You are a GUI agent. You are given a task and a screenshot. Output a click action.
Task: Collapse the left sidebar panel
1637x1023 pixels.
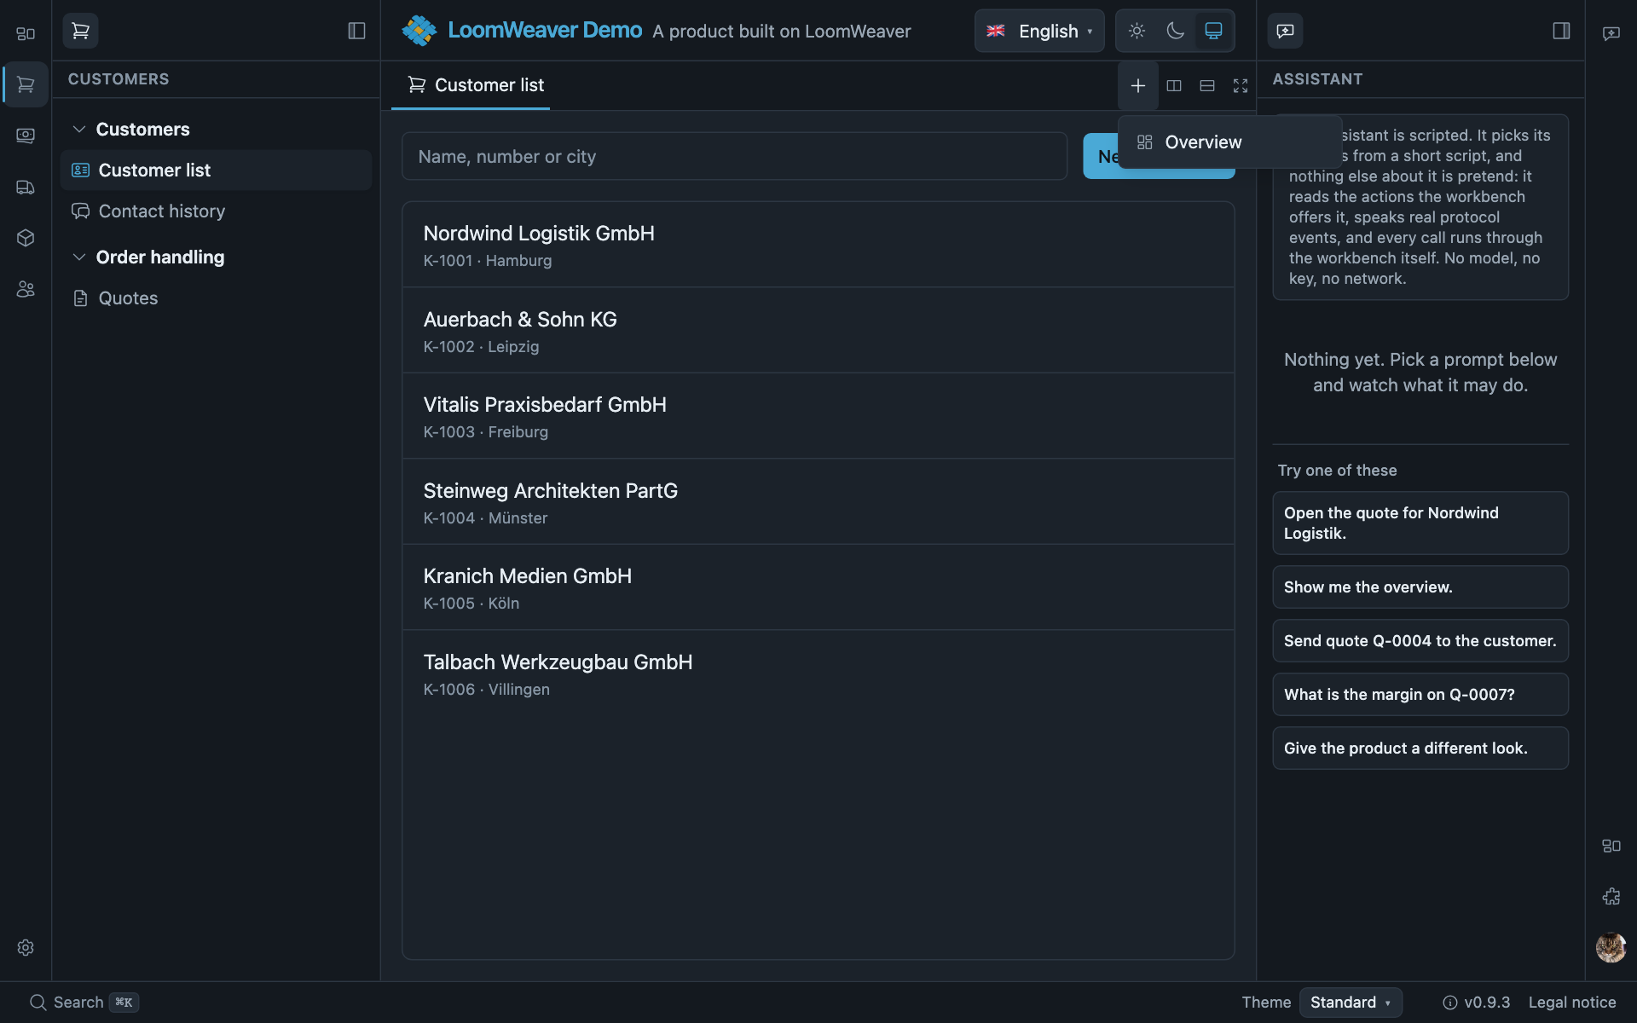coord(356,31)
